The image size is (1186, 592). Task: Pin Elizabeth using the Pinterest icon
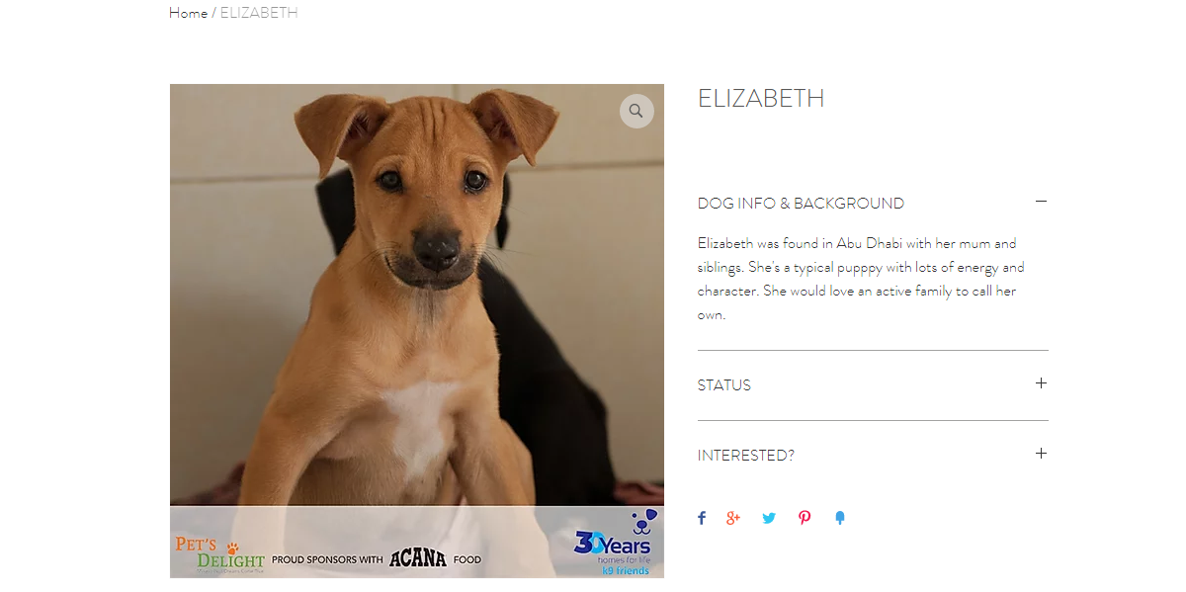click(x=805, y=518)
